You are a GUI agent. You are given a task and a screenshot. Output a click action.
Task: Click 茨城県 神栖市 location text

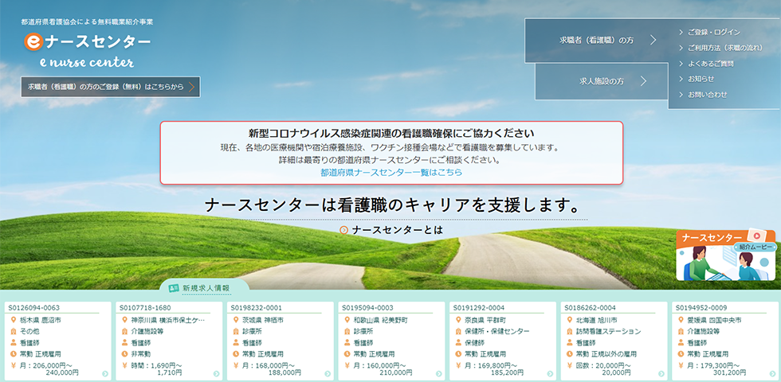pyautogui.click(x=263, y=320)
